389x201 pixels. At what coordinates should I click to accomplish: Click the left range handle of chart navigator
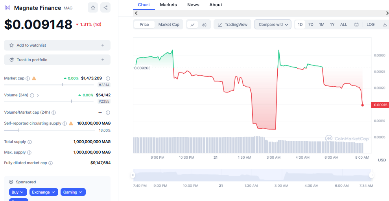133,175
